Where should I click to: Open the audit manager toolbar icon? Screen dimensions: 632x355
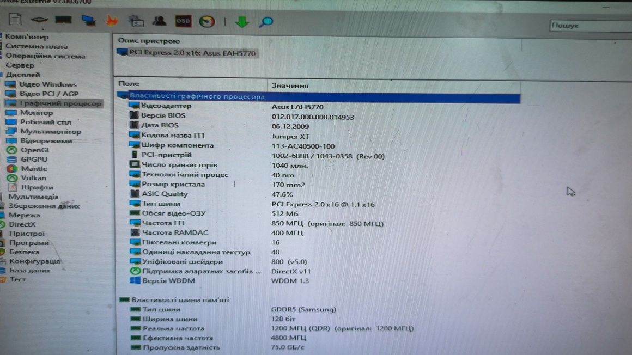pyautogui.click(x=136, y=21)
